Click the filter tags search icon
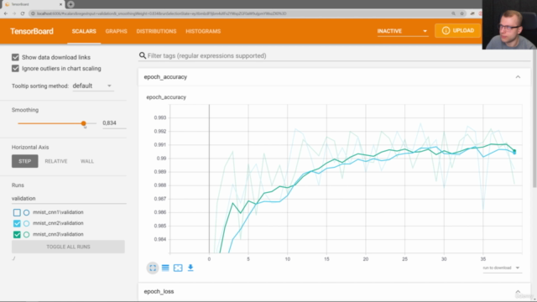This screenshot has width=537, height=302. 143,55
